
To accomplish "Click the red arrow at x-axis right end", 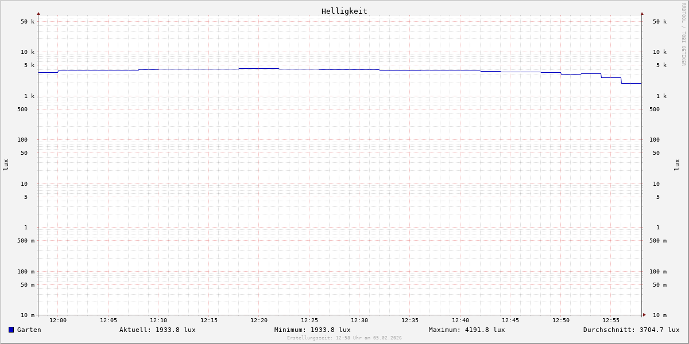I will [644, 315].
